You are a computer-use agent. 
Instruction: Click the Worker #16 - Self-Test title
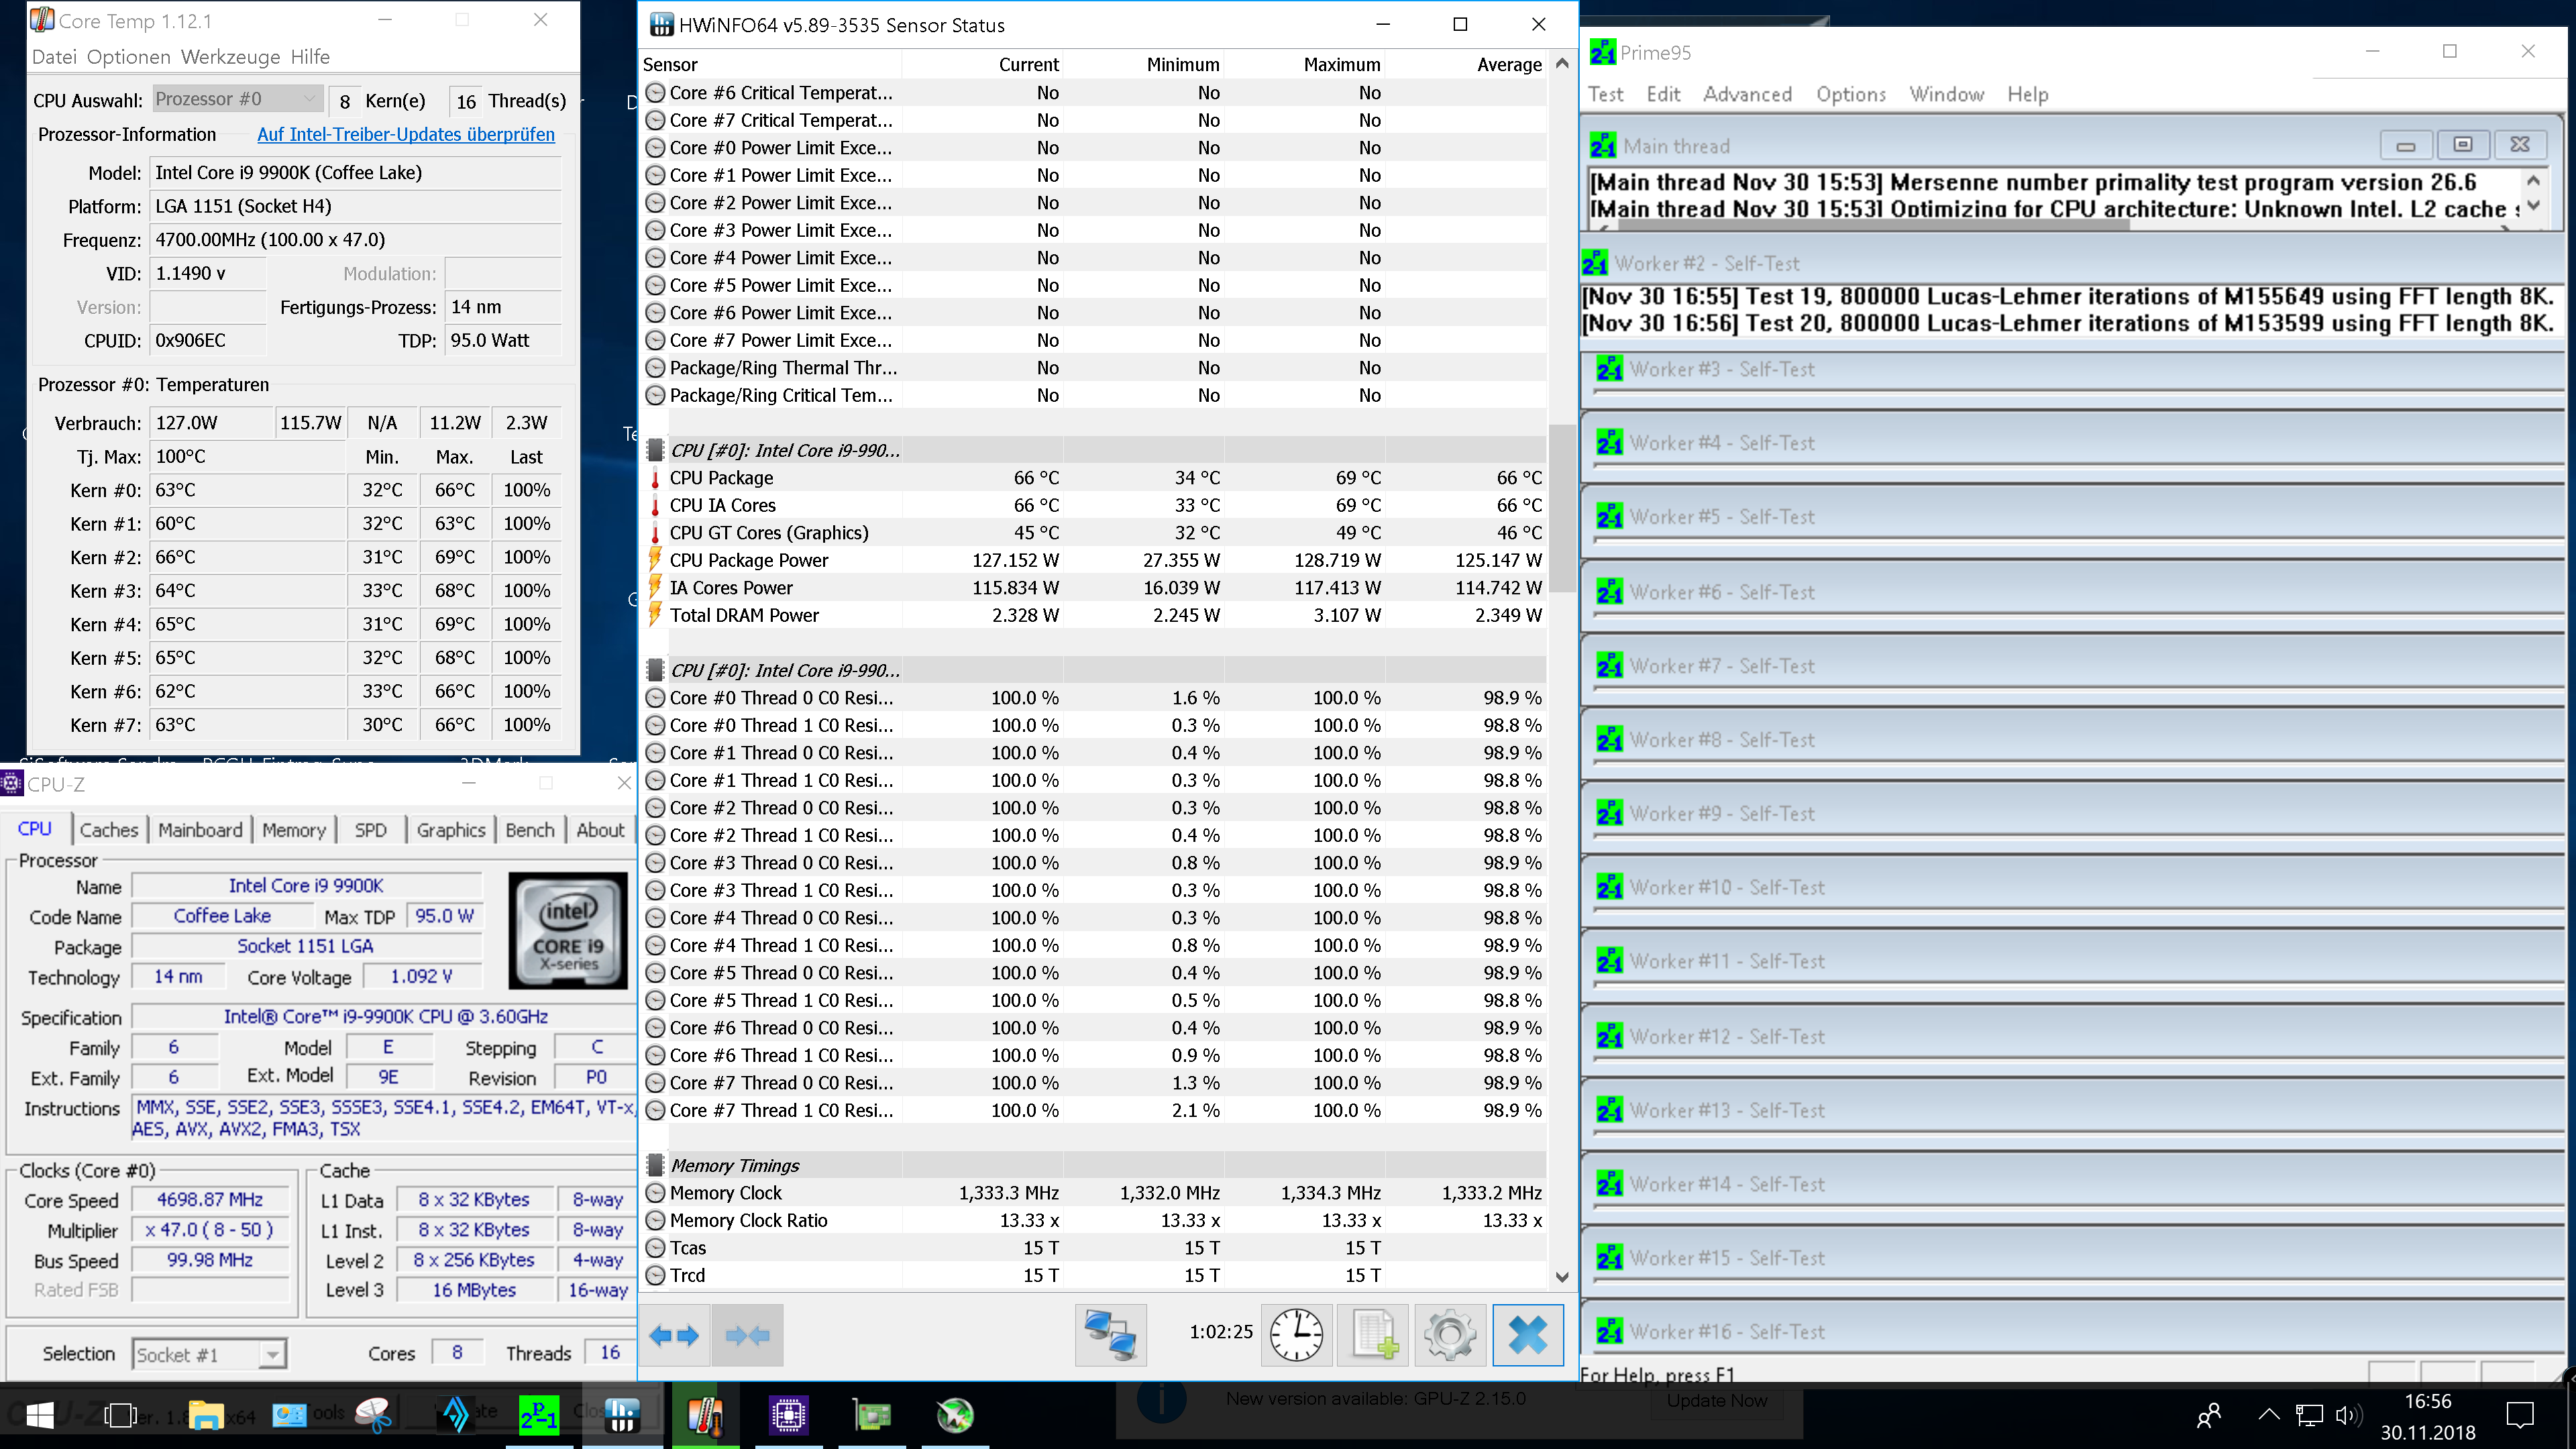pyautogui.click(x=1727, y=1332)
